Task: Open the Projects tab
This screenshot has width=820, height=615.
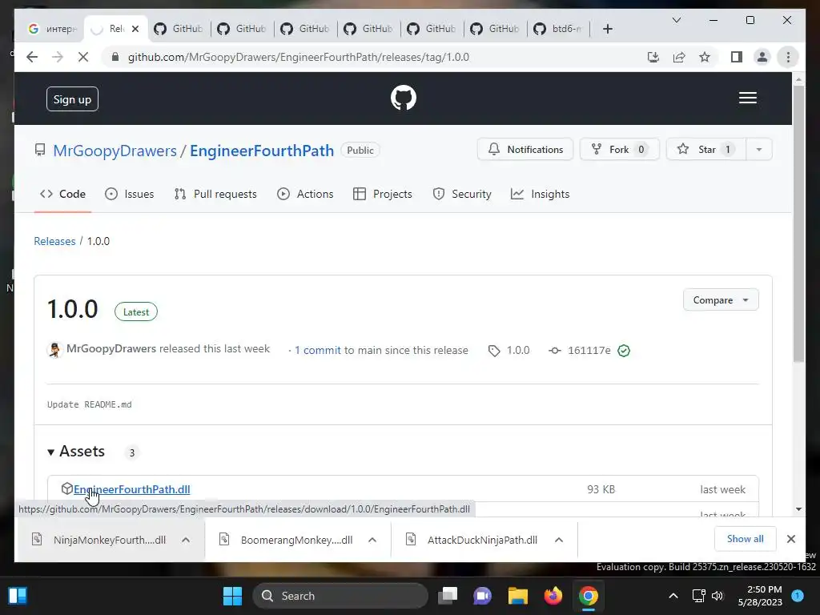Action: click(x=383, y=194)
